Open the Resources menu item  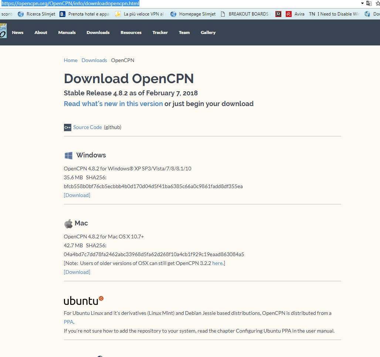(131, 33)
